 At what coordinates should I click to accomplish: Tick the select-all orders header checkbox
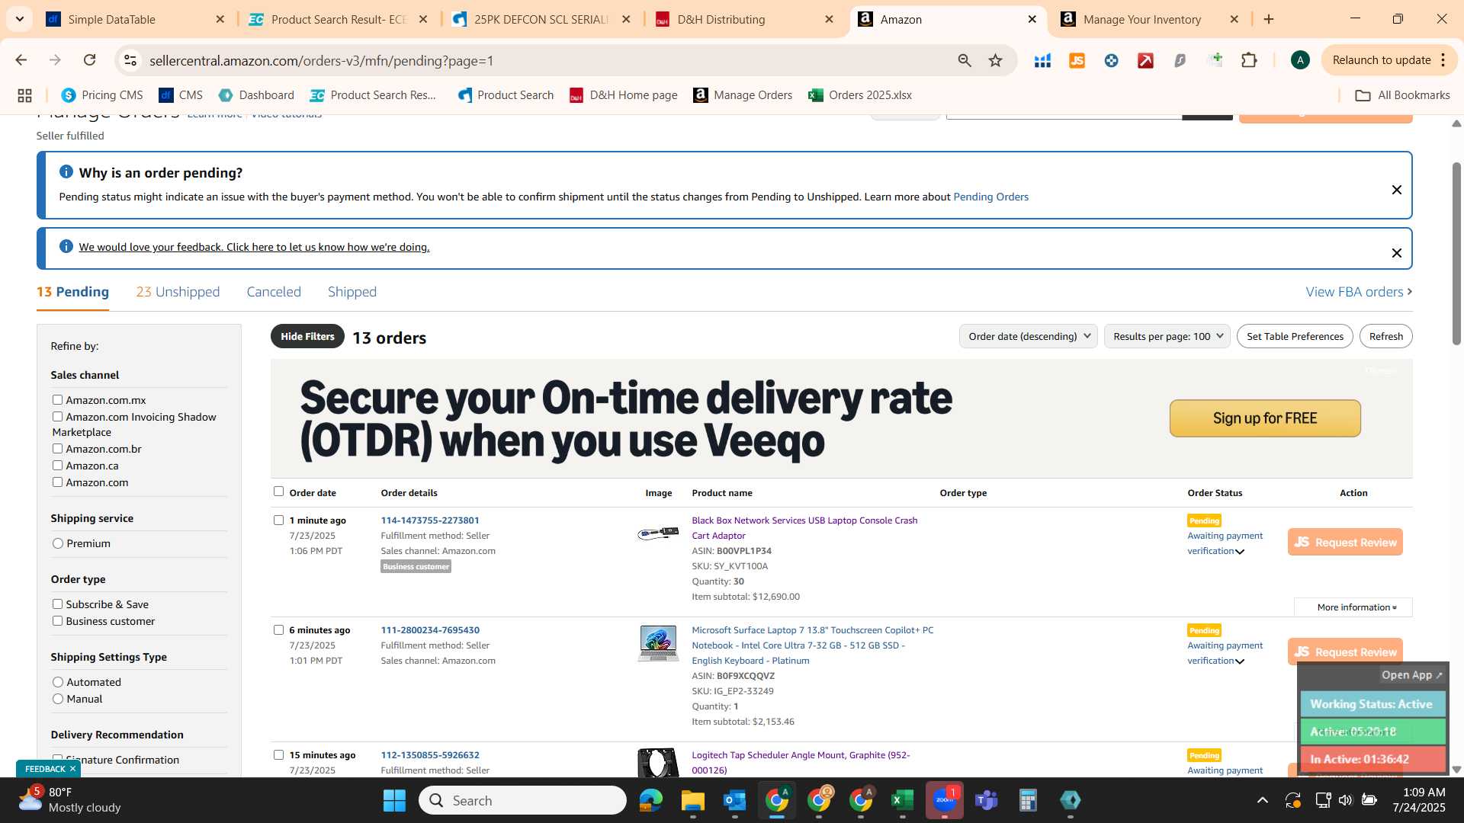[x=278, y=492]
